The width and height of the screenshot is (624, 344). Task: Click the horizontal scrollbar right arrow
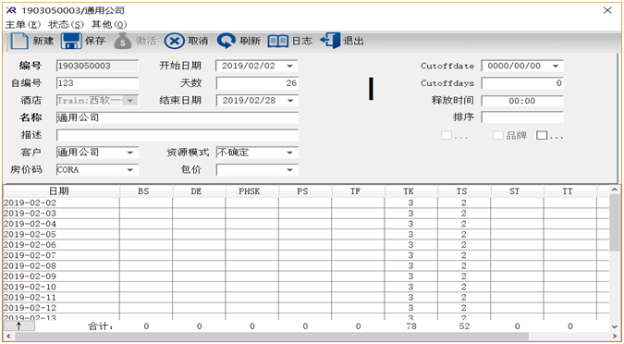(x=615, y=337)
